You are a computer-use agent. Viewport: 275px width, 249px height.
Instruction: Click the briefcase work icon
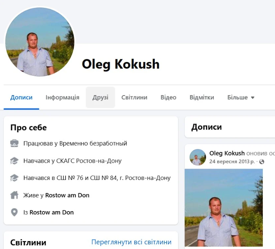click(x=14, y=143)
